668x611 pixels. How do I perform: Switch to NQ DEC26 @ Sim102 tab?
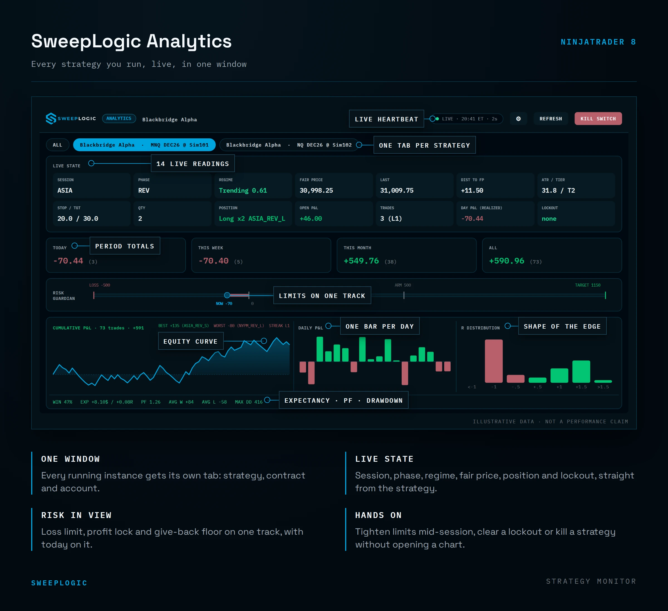(x=289, y=145)
